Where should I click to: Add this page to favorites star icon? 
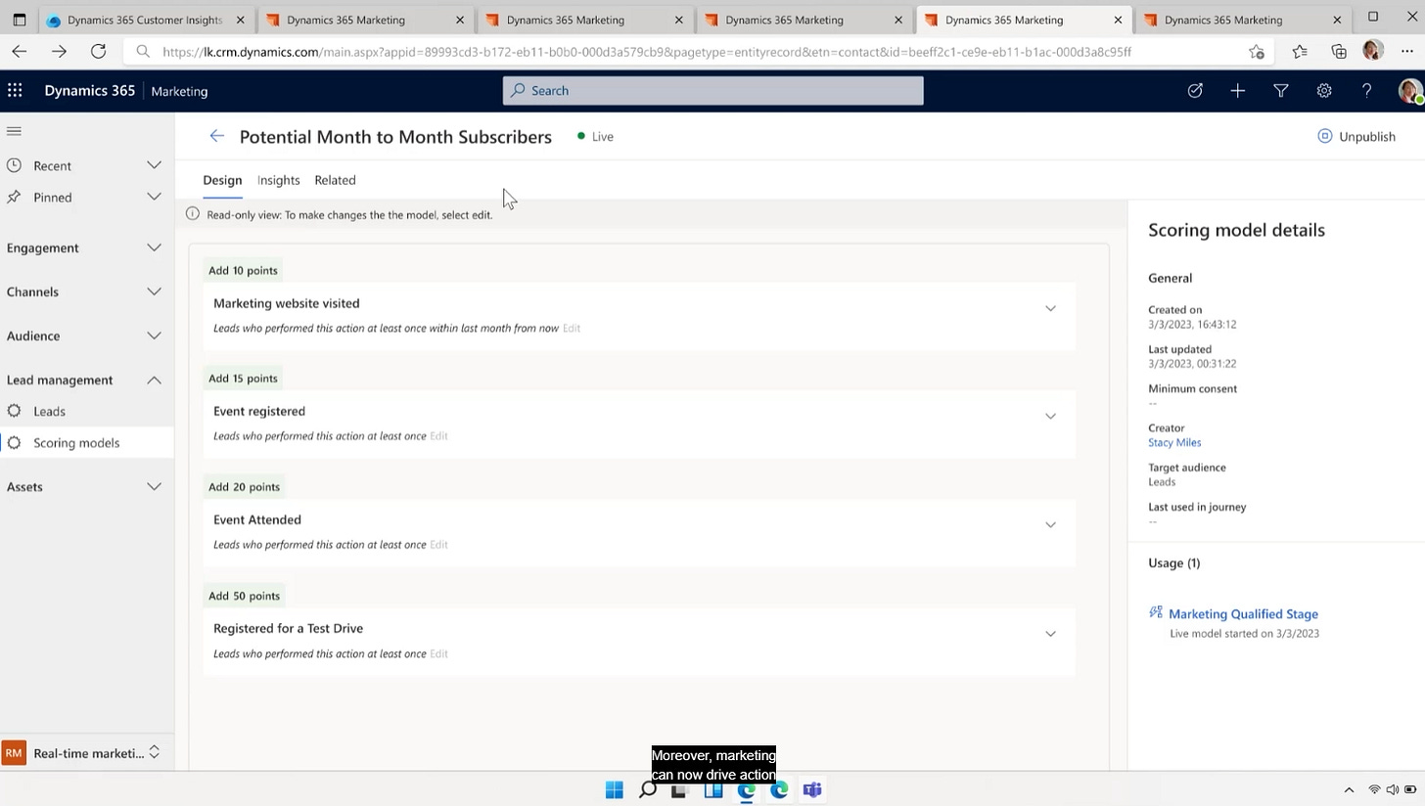tap(1257, 52)
